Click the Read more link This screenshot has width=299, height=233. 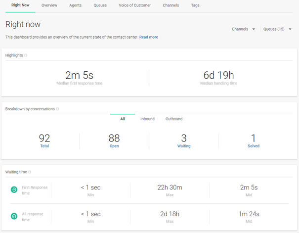pos(149,37)
